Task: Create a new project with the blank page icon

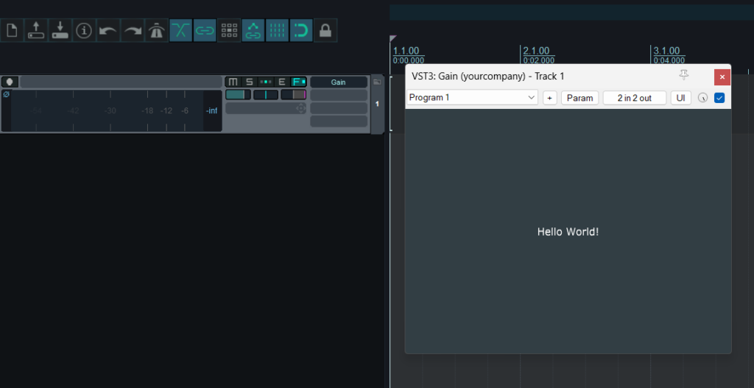Action: tap(12, 31)
